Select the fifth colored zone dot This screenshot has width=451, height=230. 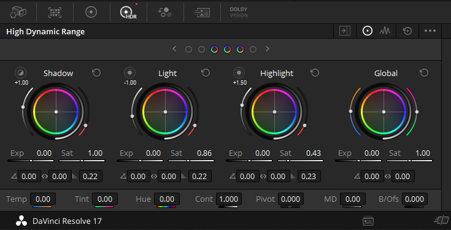240,50
